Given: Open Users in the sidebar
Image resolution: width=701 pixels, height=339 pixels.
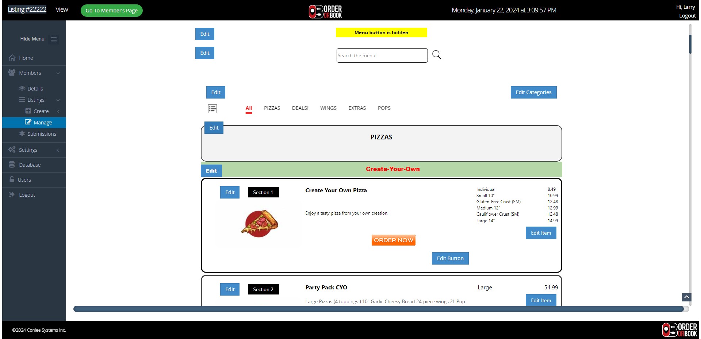Looking at the screenshot, I should point(24,180).
